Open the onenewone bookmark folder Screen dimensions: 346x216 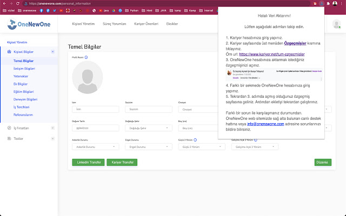pyautogui.click(x=27, y=10)
